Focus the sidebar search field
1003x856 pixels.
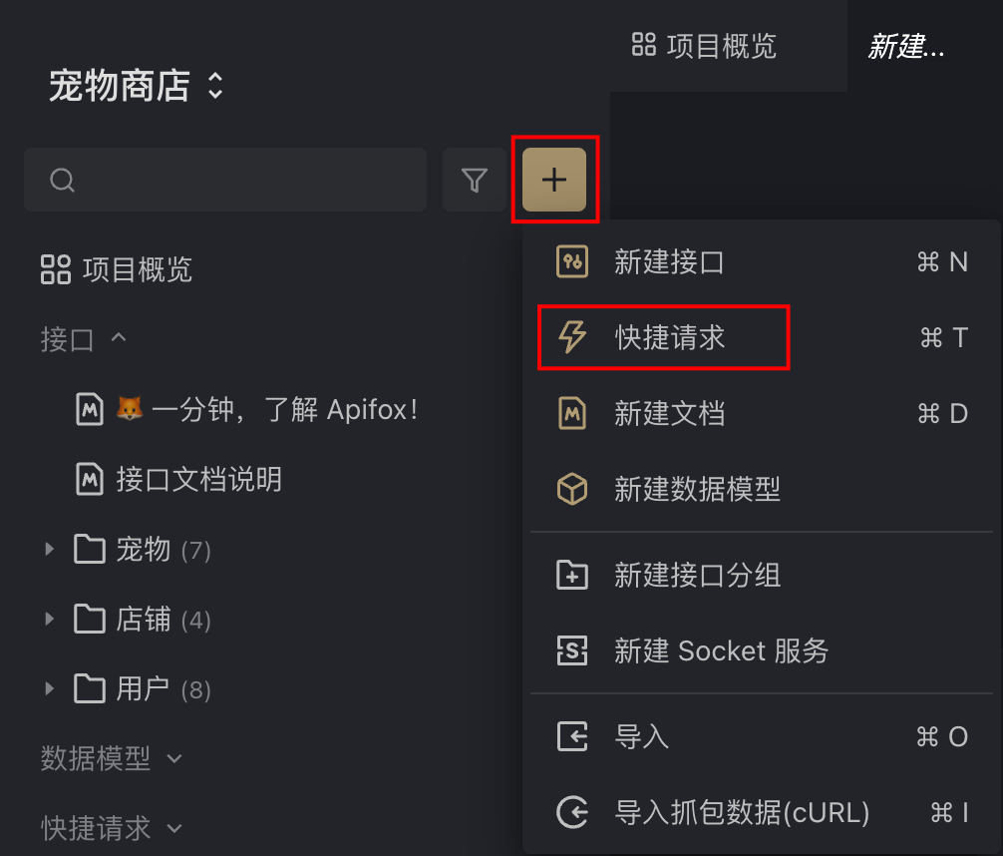click(225, 180)
